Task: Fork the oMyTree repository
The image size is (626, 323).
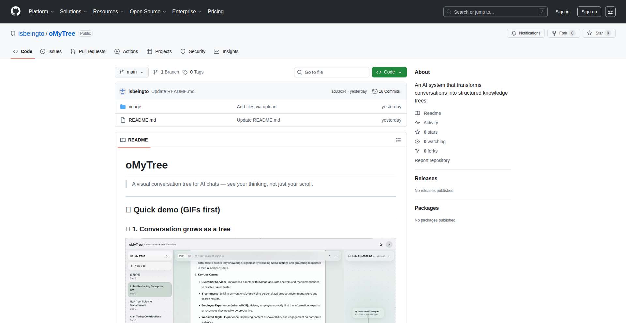Action: pyautogui.click(x=564, y=33)
